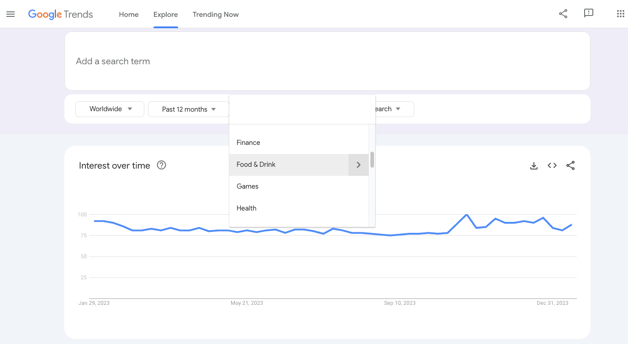Select the Explore tab
The image size is (628, 344).
[165, 15]
